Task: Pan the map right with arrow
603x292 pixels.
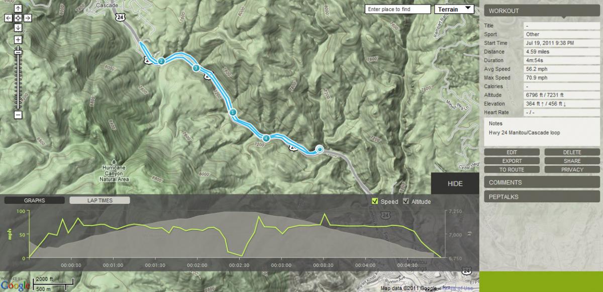Action: click(28, 18)
